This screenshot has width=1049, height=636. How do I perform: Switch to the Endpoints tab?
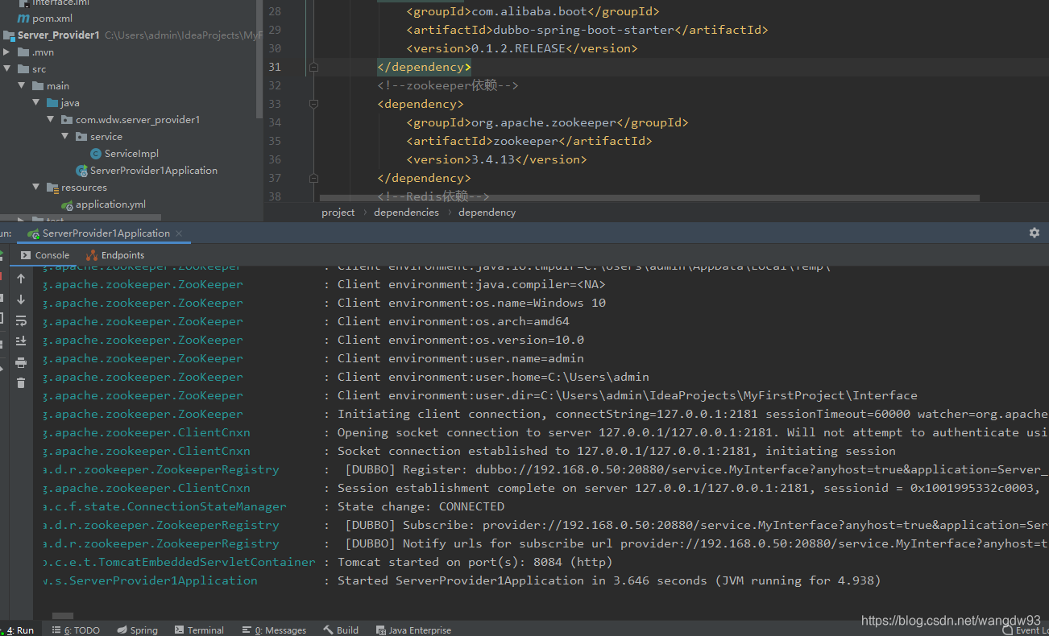(x=116, y=255)
